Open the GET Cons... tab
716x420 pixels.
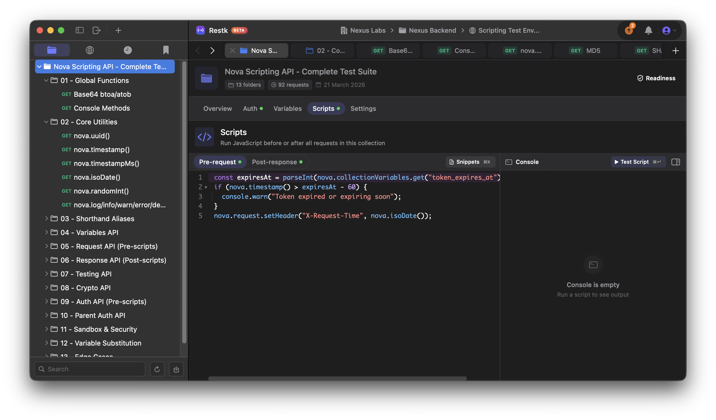454,51
